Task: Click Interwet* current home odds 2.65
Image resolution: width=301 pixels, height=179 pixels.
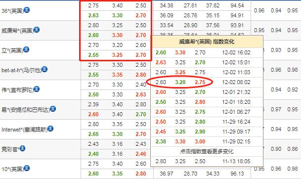Action: tap(93, 134)
